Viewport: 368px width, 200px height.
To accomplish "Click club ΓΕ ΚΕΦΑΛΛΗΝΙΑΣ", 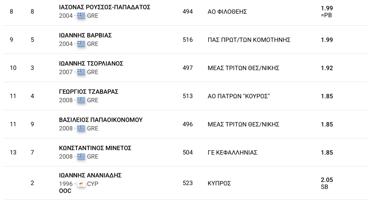I will 232,153.
